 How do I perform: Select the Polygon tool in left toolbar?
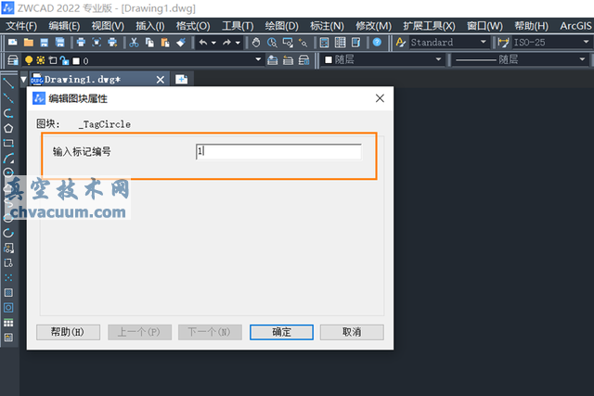(8, 128)
